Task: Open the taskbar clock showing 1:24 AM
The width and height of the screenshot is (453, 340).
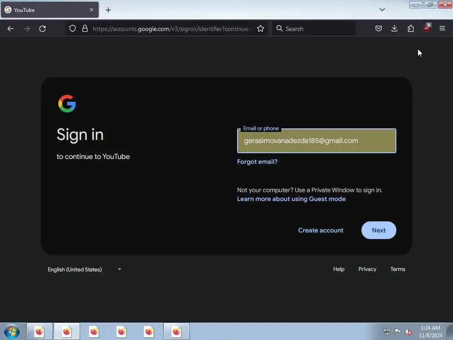Action: tap(430, 332)
